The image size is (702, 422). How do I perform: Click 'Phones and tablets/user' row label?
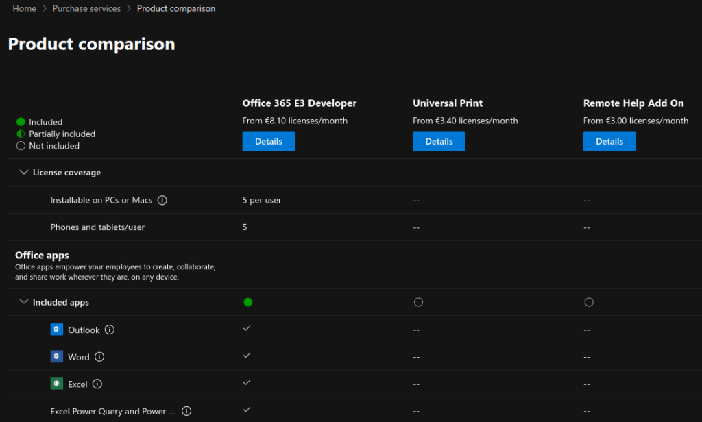(x=97, y=227)
